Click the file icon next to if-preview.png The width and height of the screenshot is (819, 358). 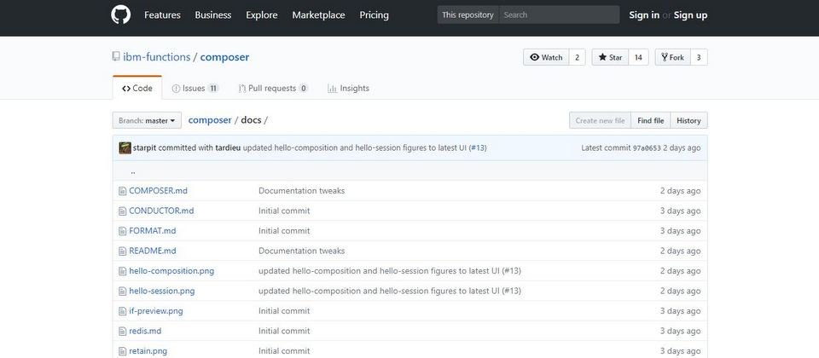tap(122, 311)
